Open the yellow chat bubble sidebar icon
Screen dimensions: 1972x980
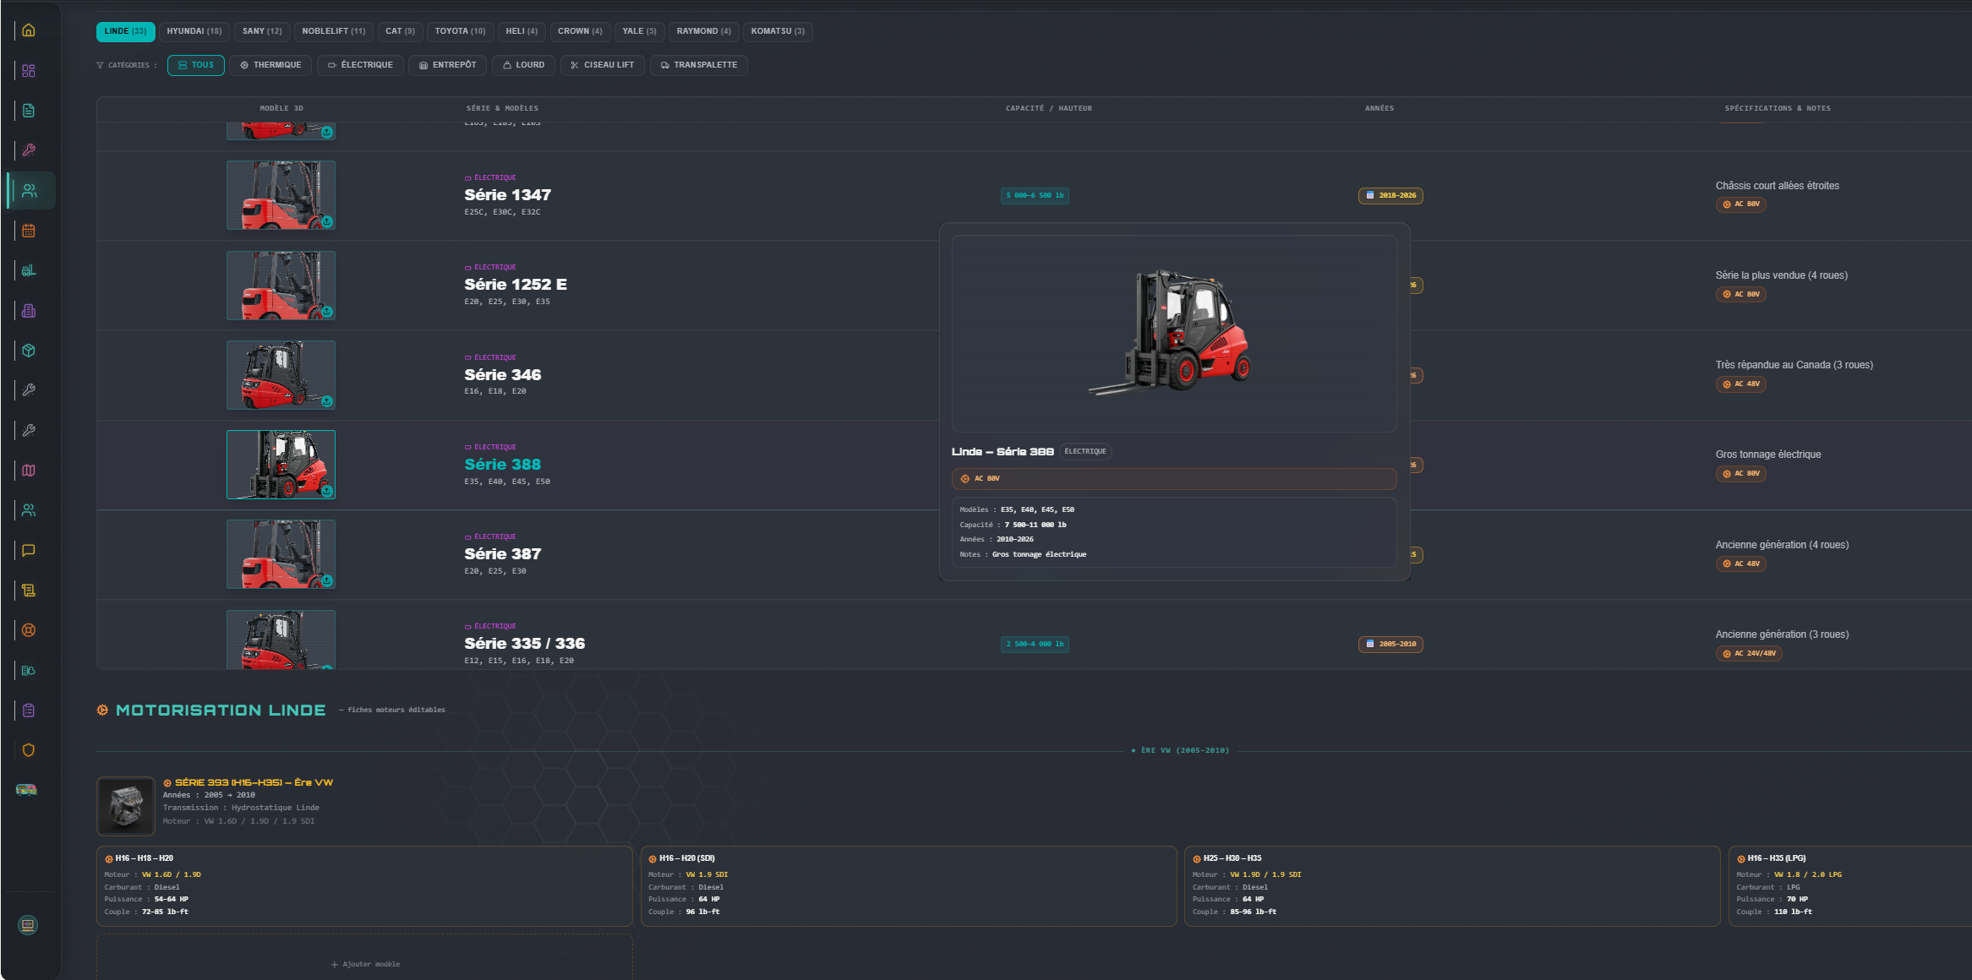pyautogui.click(x=29, y=550)
